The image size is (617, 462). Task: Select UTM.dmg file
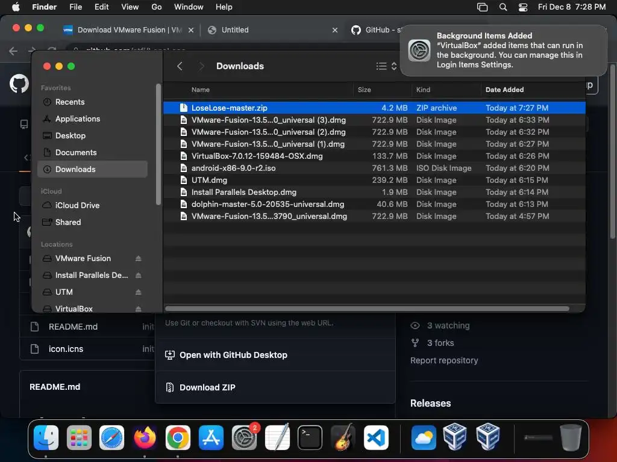coord(374,180)
